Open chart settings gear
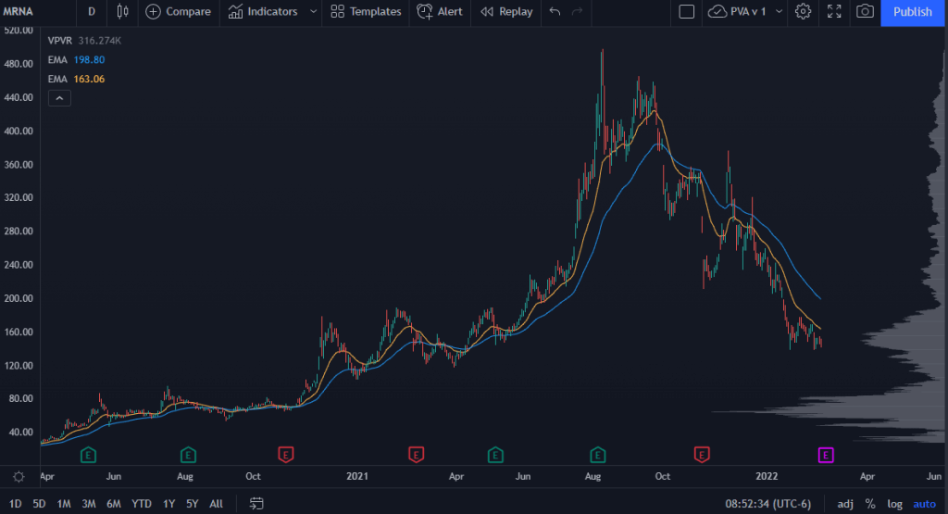The image size is (948, 514). pyautogui.click(x=803, y=11)
